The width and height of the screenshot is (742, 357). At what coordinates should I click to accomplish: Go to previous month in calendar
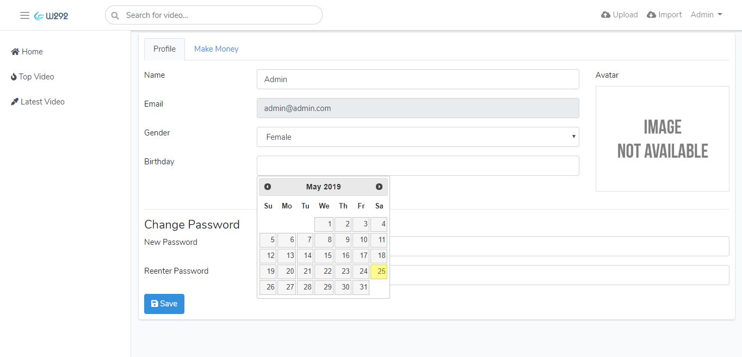[x=268, y=187]
